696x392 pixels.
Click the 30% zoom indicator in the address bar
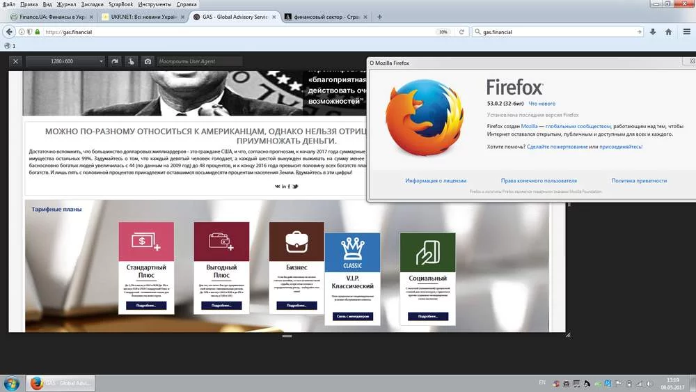click(x=443, y=32)
